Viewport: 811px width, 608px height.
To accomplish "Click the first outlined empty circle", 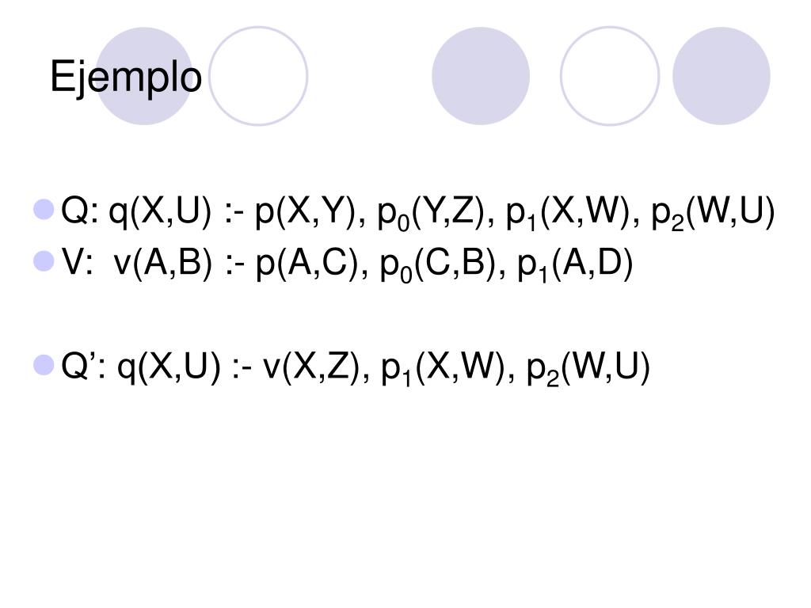I will coord(258,76).
